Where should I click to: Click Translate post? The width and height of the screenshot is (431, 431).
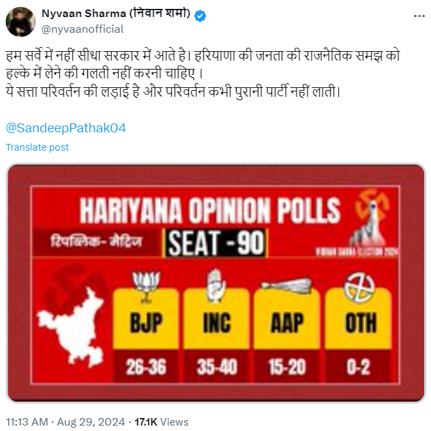point(38,147)
